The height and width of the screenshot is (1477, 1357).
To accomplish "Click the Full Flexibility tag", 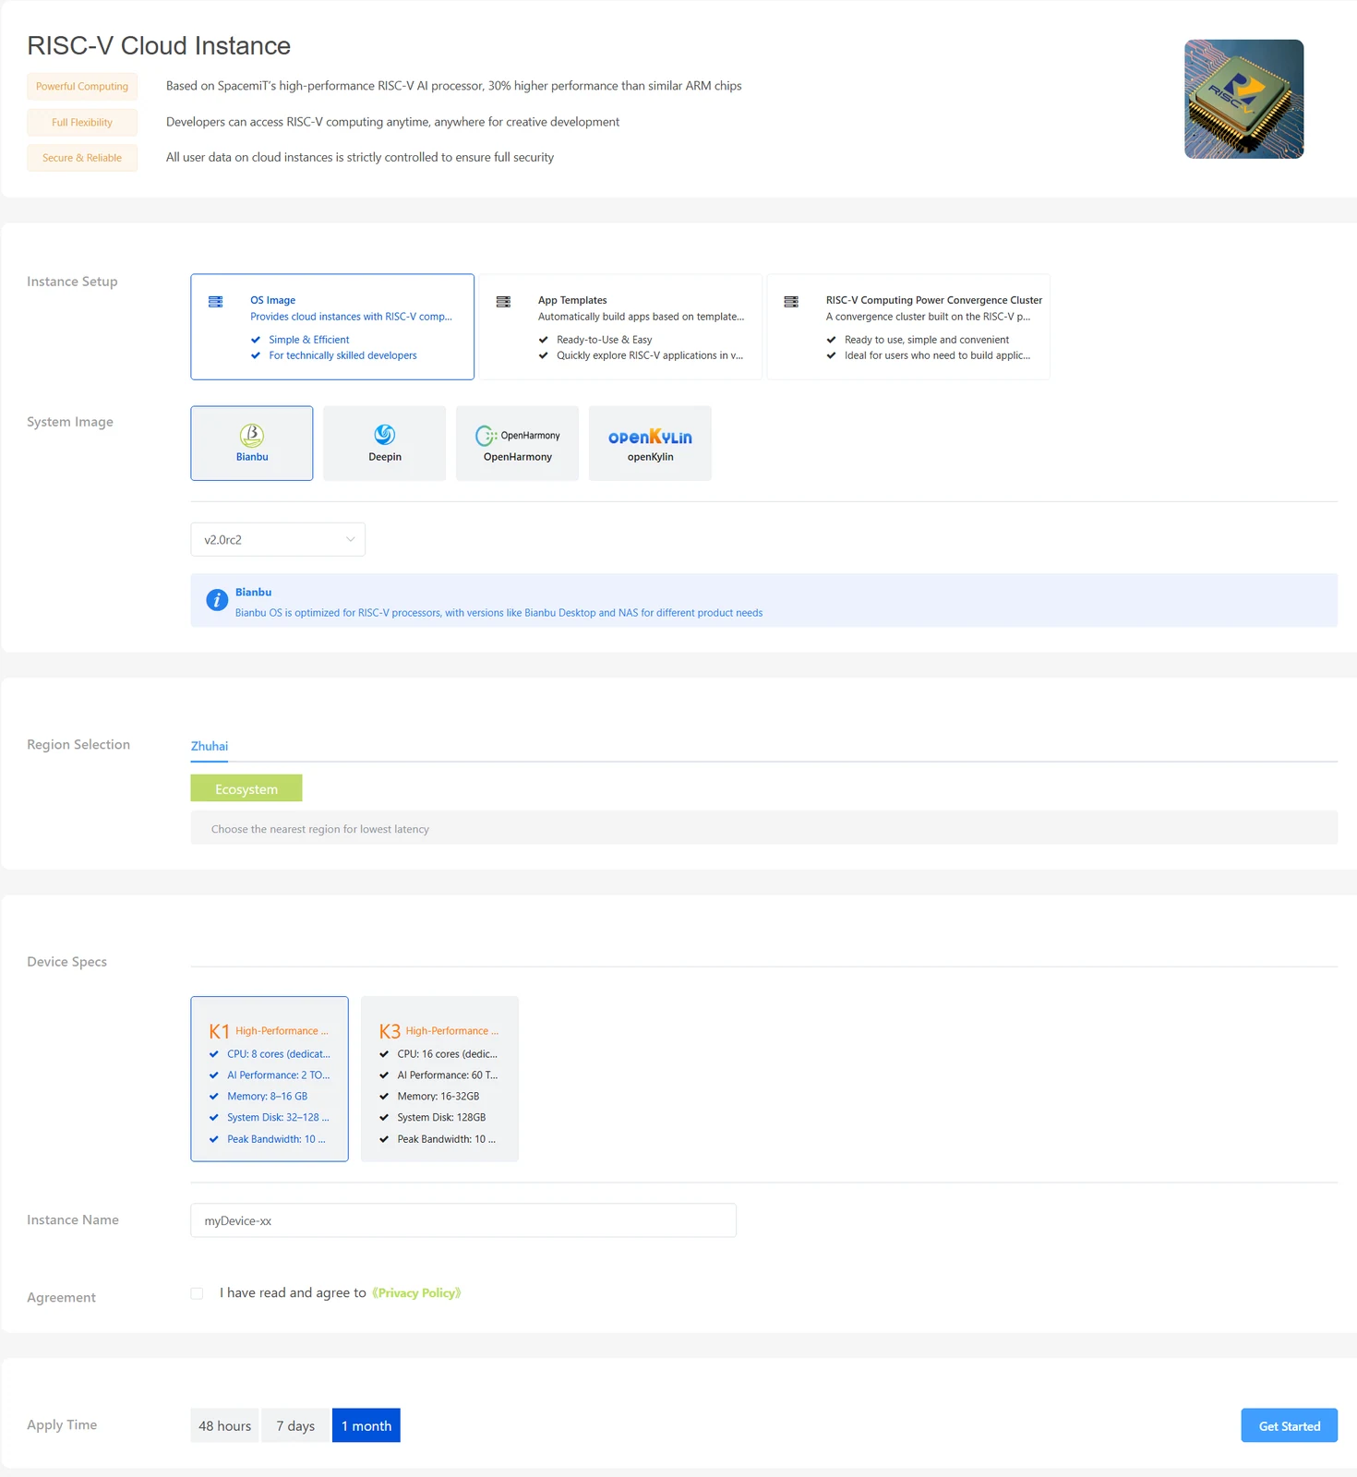I will click(x=82, y=122).
